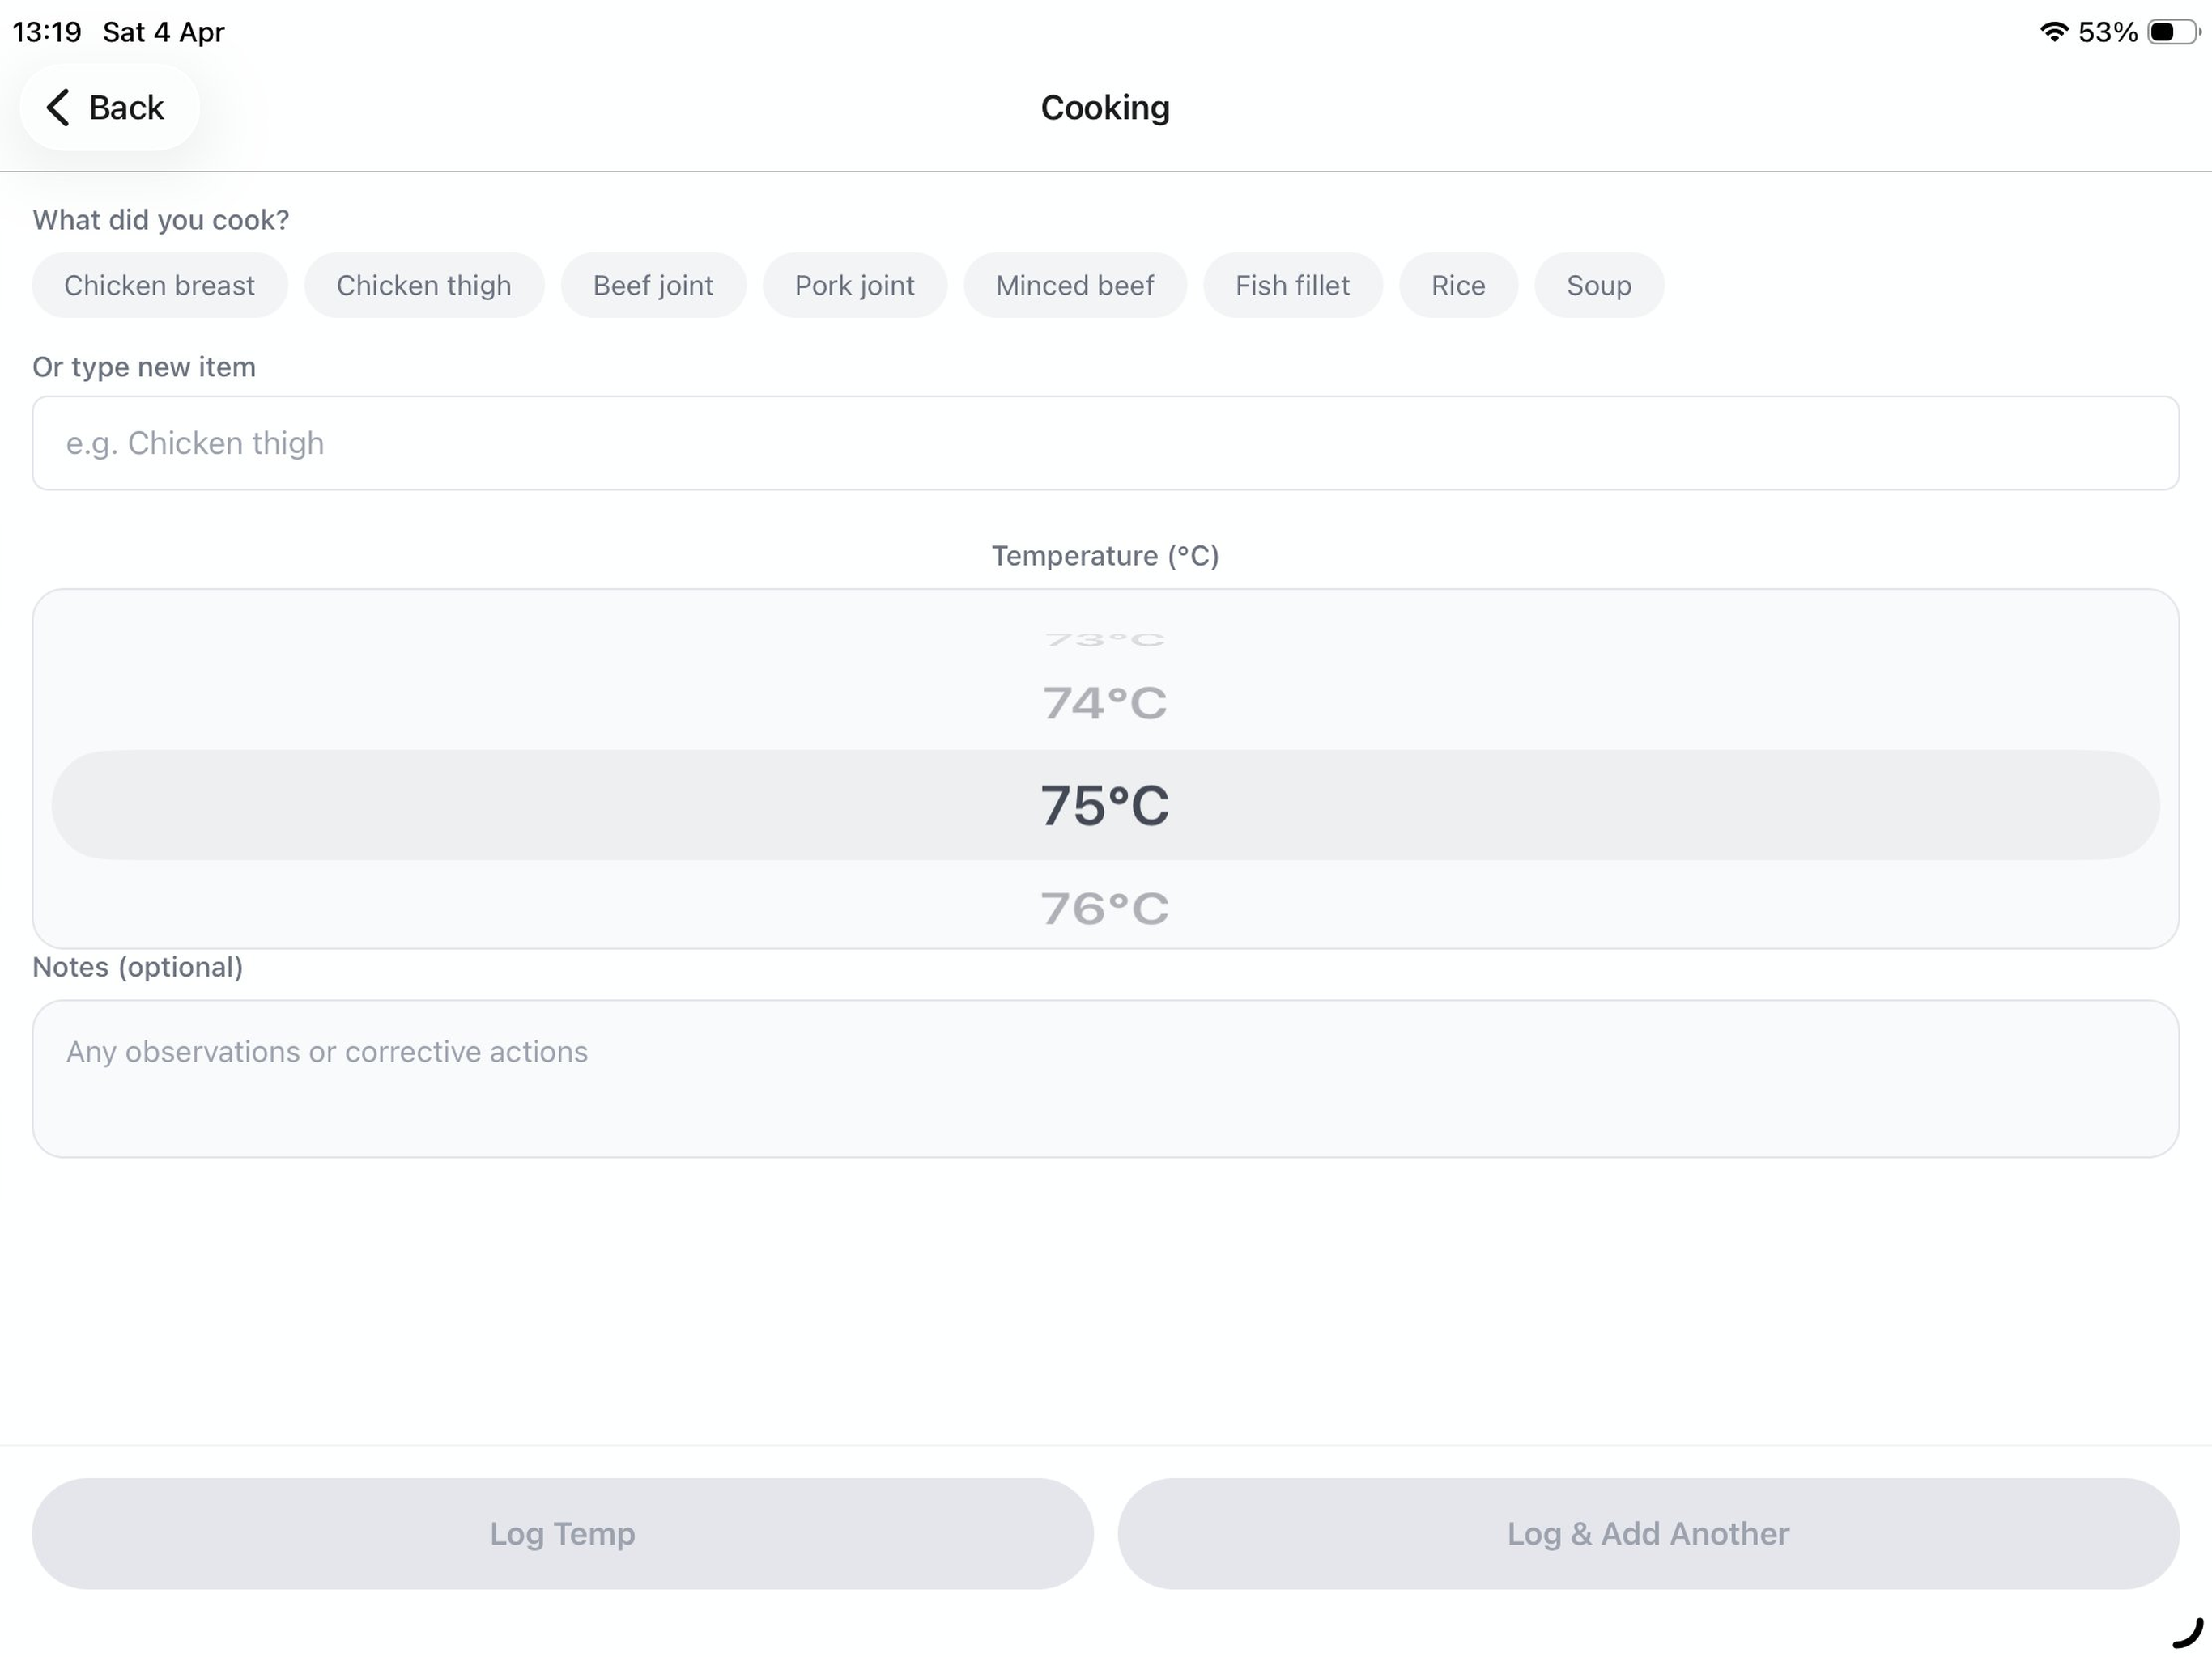Tap the battery status icon

pos(2174,32)
